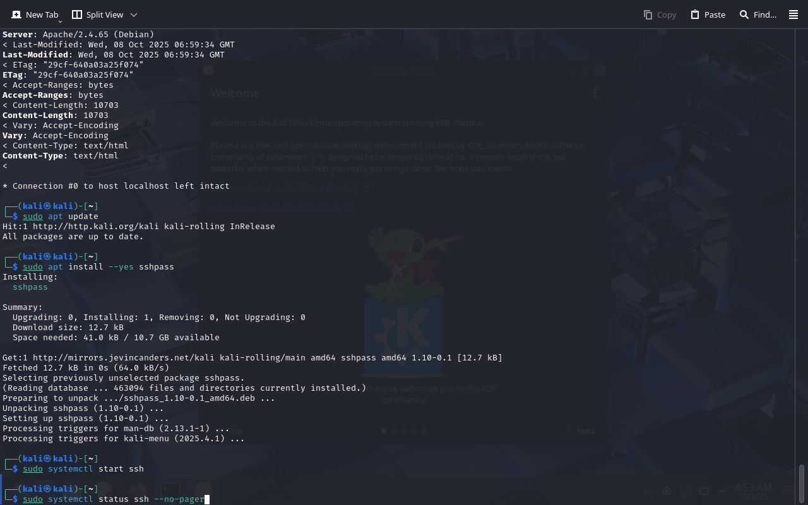Click the Split View icon
Viewport: 808px width, 505px height.
tap(77, 15)
